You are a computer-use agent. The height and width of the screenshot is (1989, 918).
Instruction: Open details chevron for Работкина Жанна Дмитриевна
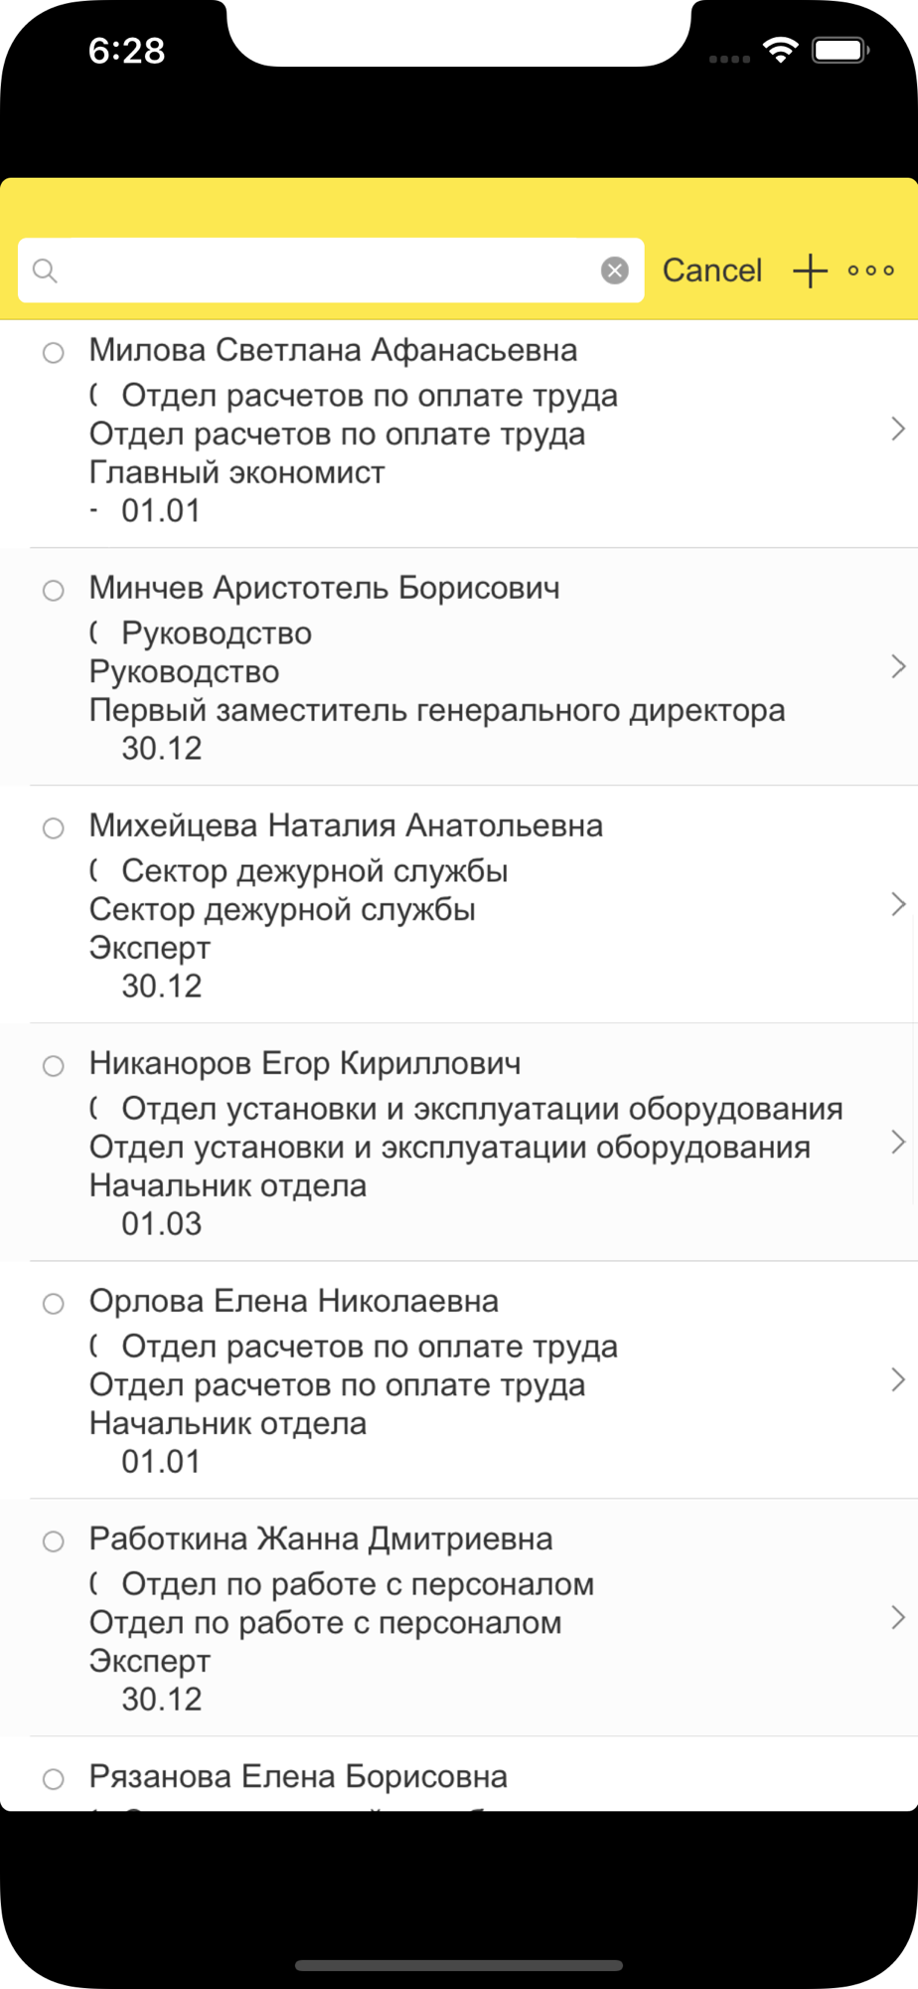(x=898, y=1618)
